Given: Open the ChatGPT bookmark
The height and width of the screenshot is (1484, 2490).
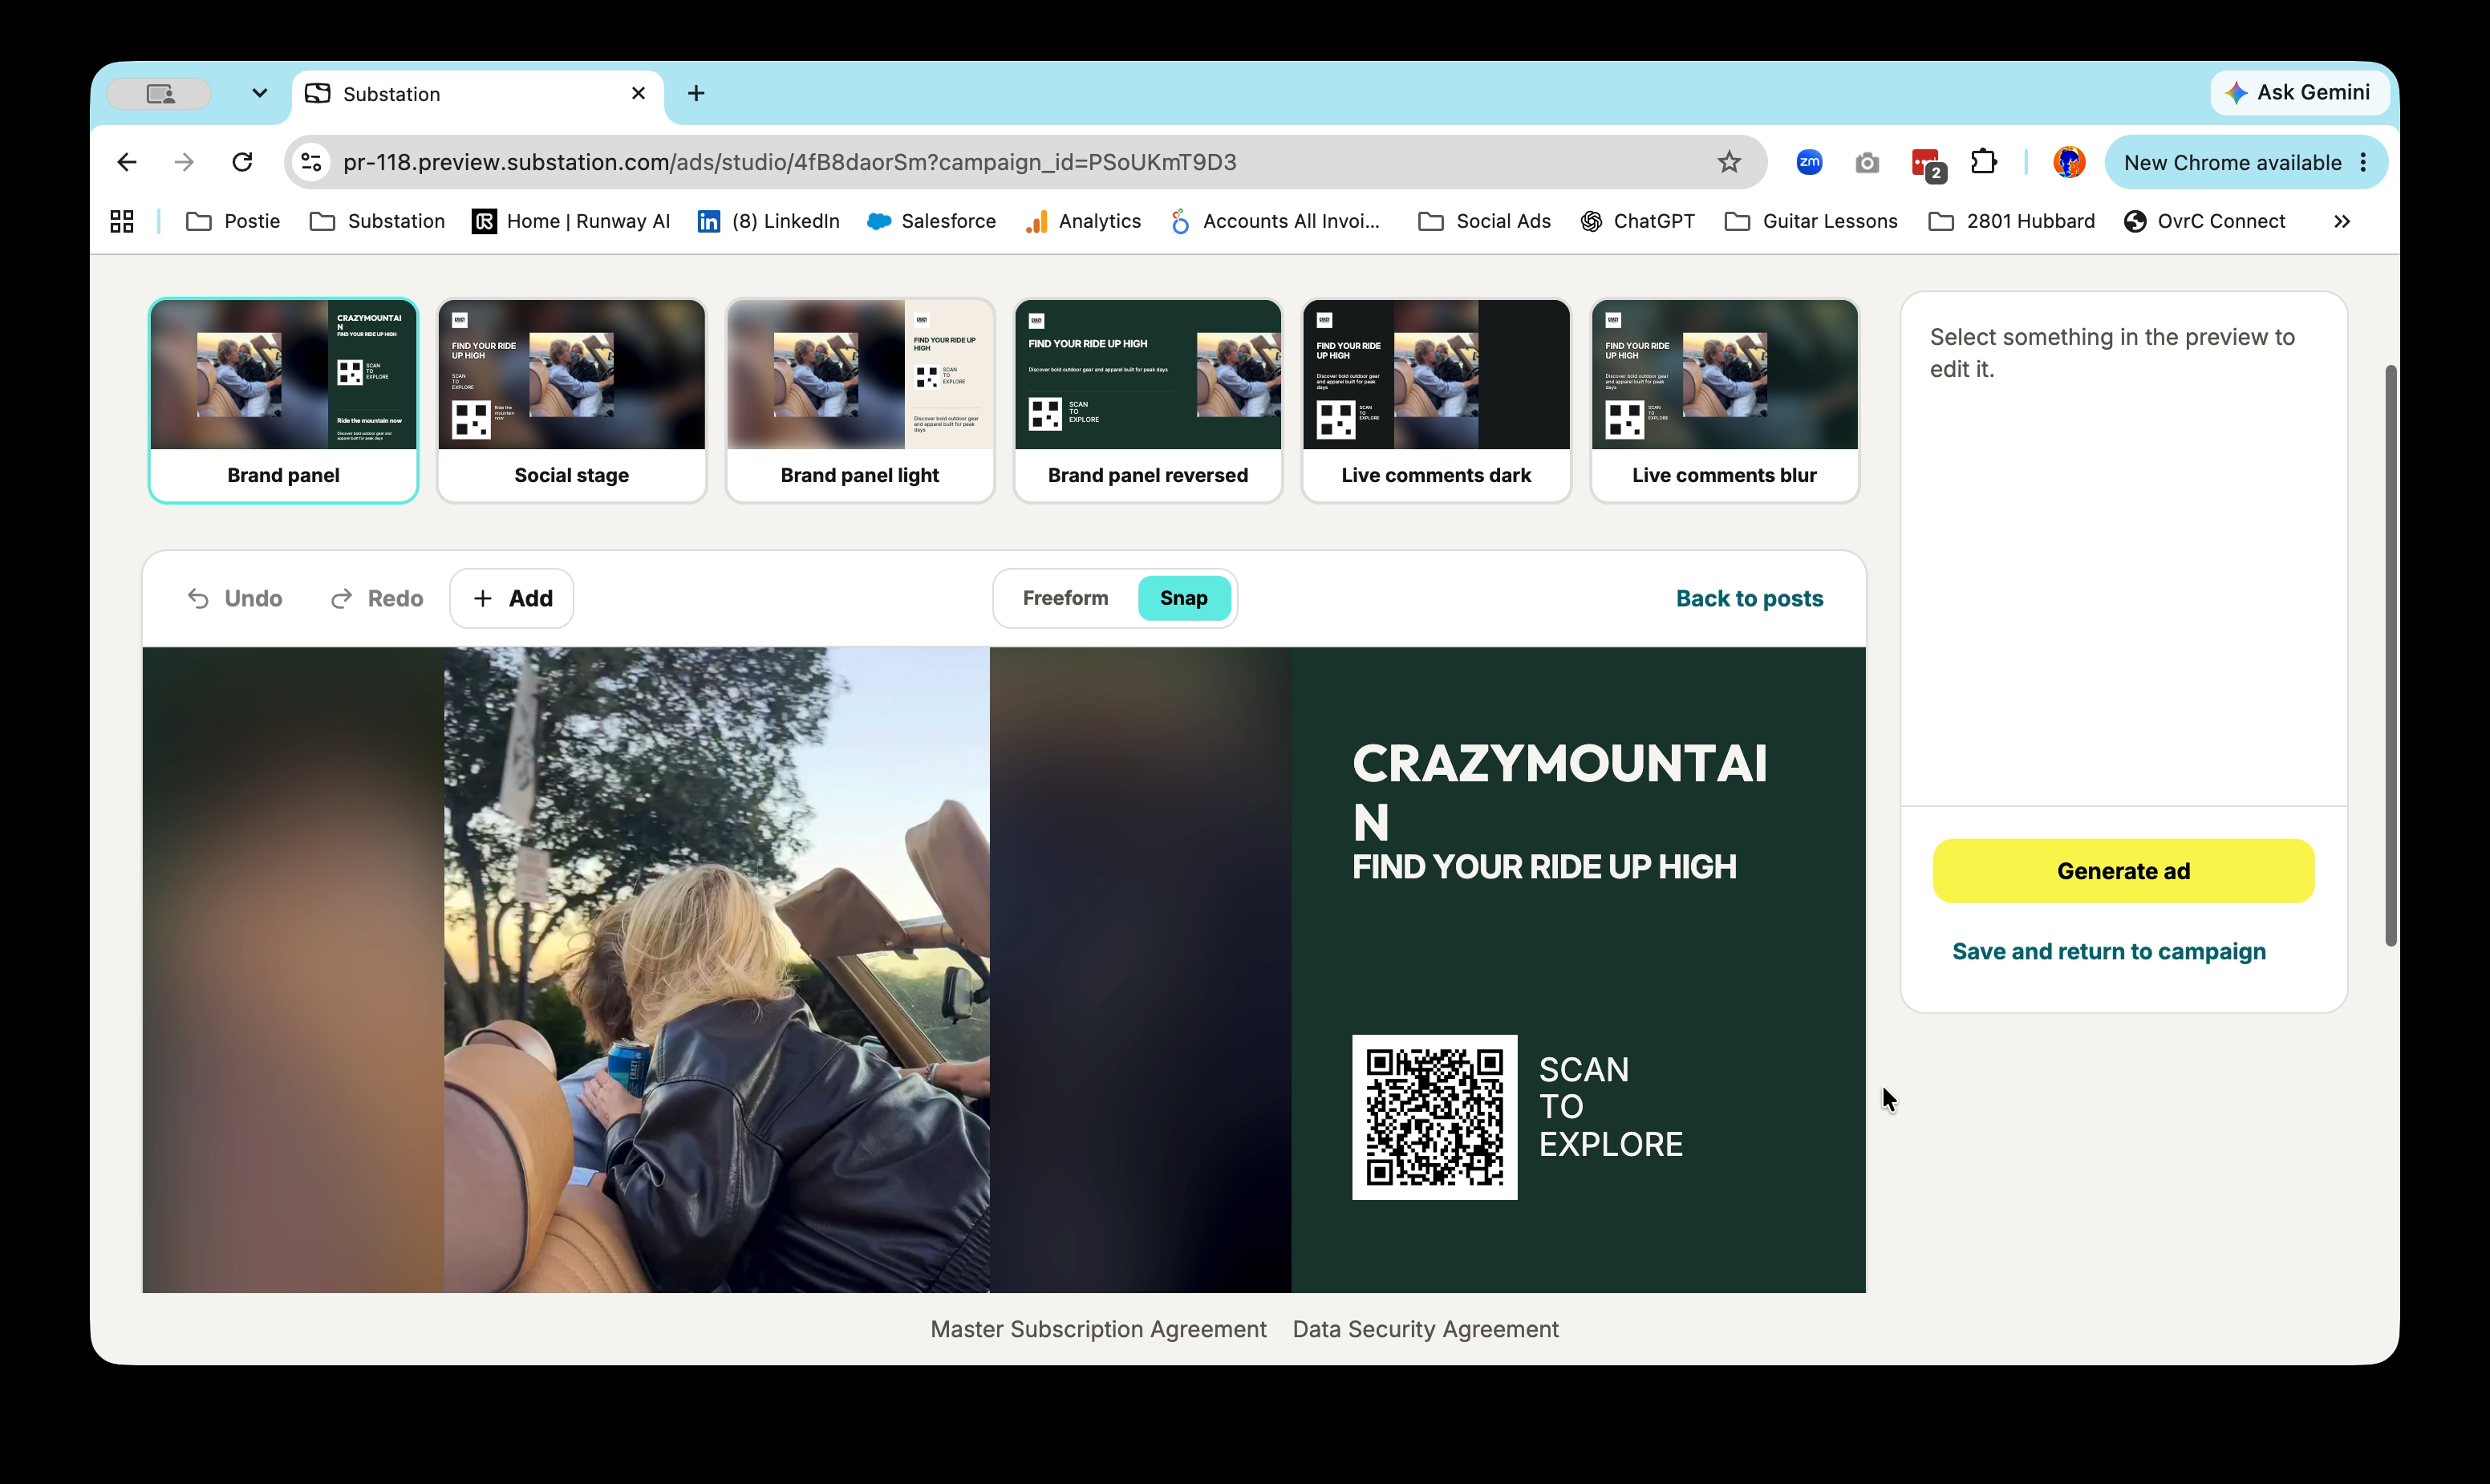Looking at the screenshot, I should point(1637,221).
